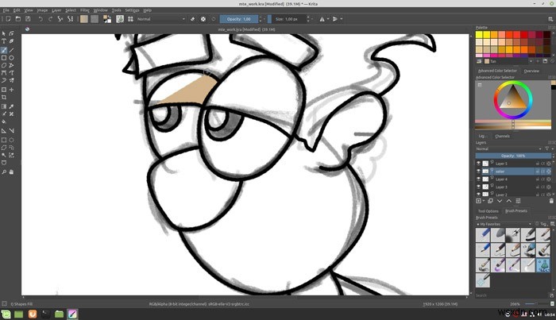Select the Zoom magnifier tool
Screen dimensions: 556x320
click(x=4, y=172)
